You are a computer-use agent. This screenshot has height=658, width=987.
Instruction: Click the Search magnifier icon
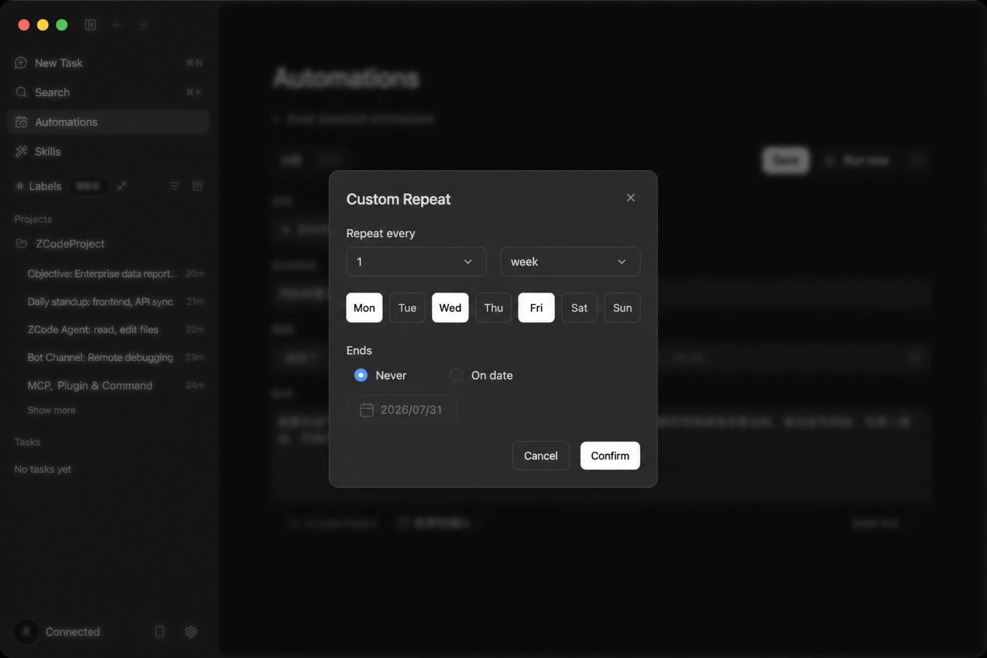pos(21,92)
